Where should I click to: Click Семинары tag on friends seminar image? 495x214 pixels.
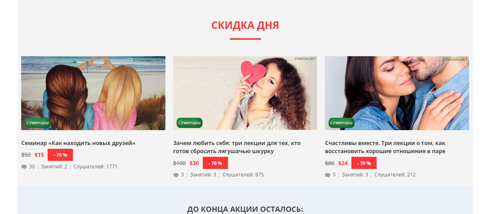[x=38, y=123]
